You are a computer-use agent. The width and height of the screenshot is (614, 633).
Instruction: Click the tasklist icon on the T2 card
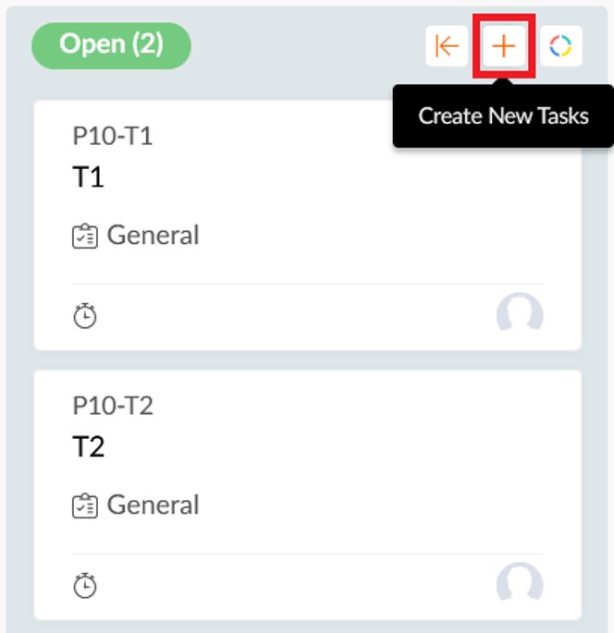tap(84, 506)
